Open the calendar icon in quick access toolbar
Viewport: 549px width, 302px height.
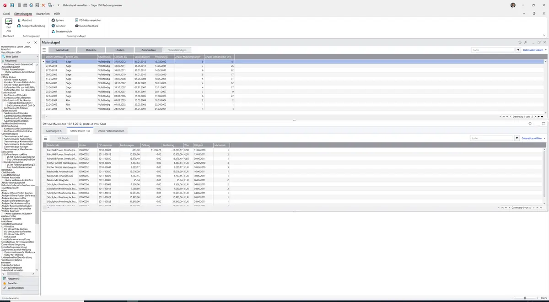coord(25,5)
